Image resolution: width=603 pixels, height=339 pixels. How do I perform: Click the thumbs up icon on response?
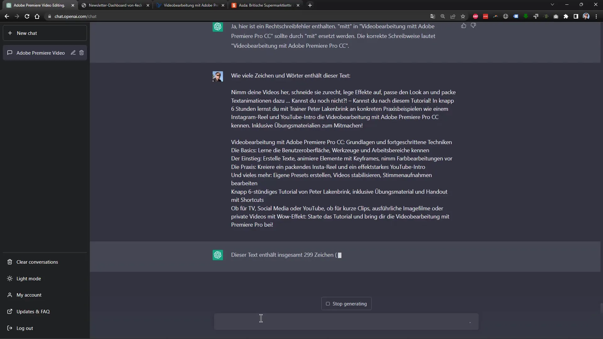click(464, 26)
